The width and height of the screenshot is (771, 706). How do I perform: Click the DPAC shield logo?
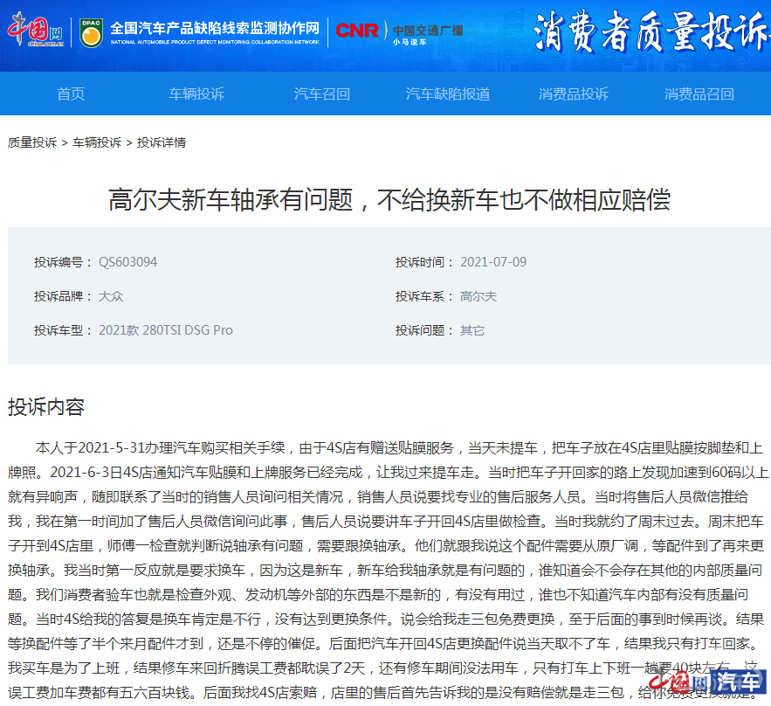(91, 33)
